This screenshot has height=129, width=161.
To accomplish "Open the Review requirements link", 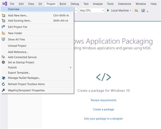I will point(104,100).
